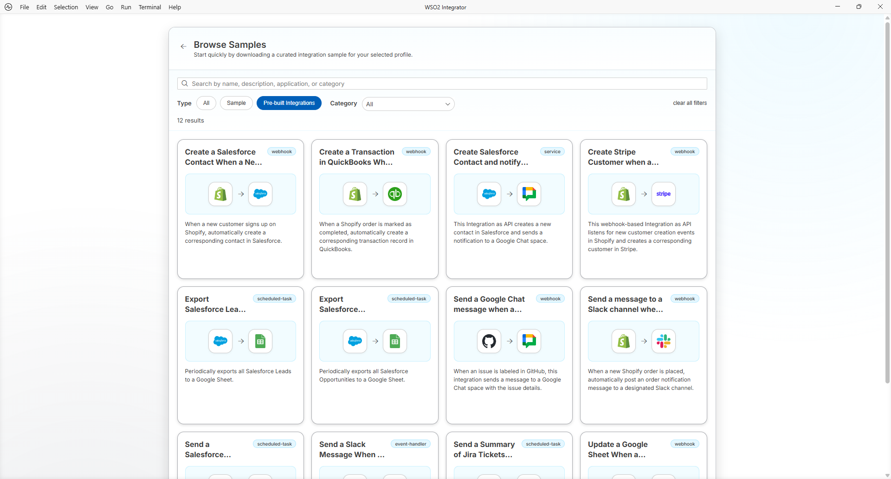This screenshot has height=479, width=891.
Task: Click webhook tag on Create a Salesforce Contact card
Action: pos(282,152)
